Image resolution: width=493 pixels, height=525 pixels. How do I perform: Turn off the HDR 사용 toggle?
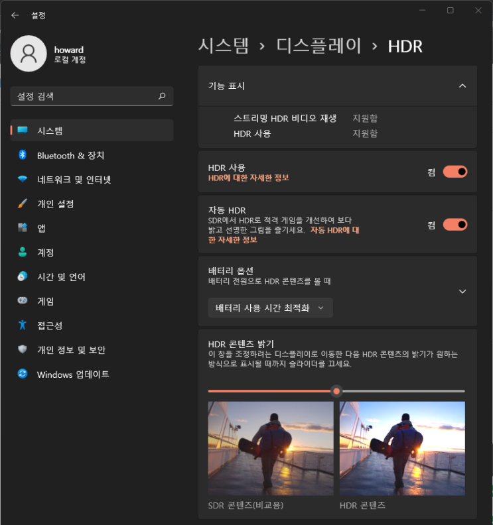tap(455, 172)
